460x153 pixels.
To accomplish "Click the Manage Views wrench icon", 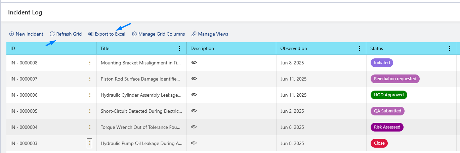I will point(194,34).
